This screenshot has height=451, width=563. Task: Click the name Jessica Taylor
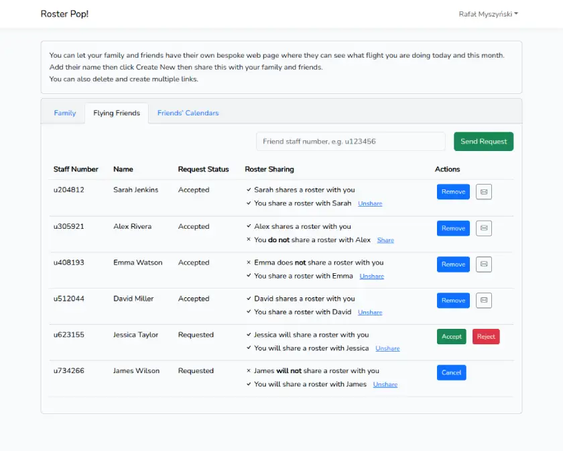[x=135, y=335]
